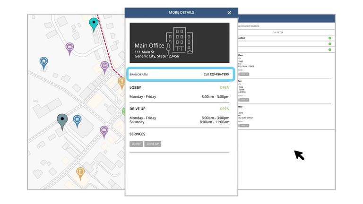Click the building illustration in Main Office banner
Image resolution: width=363 pixels, height=204 pixels.
179,41
